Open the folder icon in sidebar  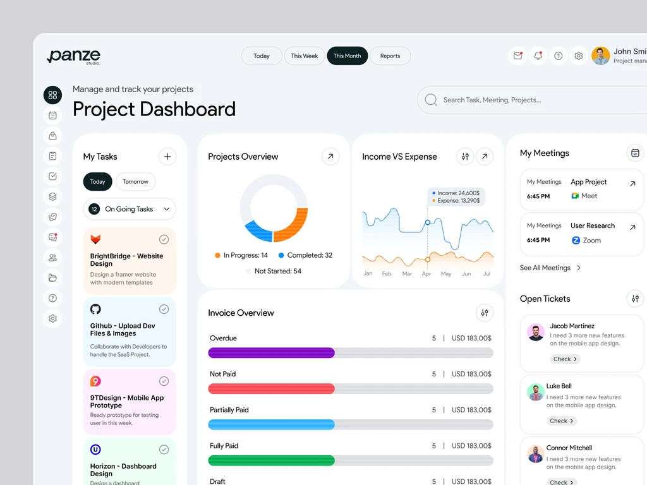pos(53,278)
